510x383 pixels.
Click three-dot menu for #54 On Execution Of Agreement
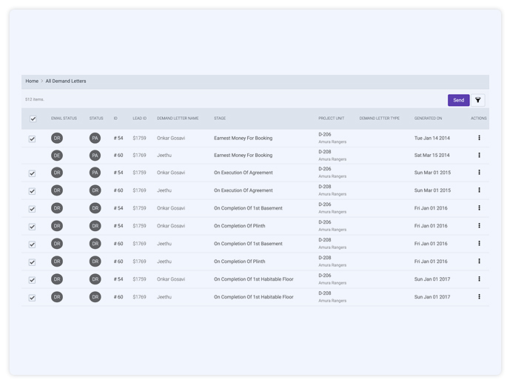click(479, 173)
